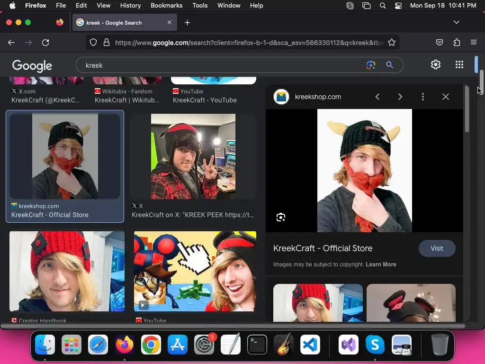Open the tracking protection shield icon
The height and width of the screenshot is (364, 485).
coord(93,42)
